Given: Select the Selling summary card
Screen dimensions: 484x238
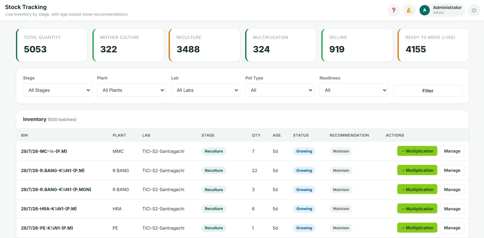Looking at the screenshot, I should pos(357,45).
